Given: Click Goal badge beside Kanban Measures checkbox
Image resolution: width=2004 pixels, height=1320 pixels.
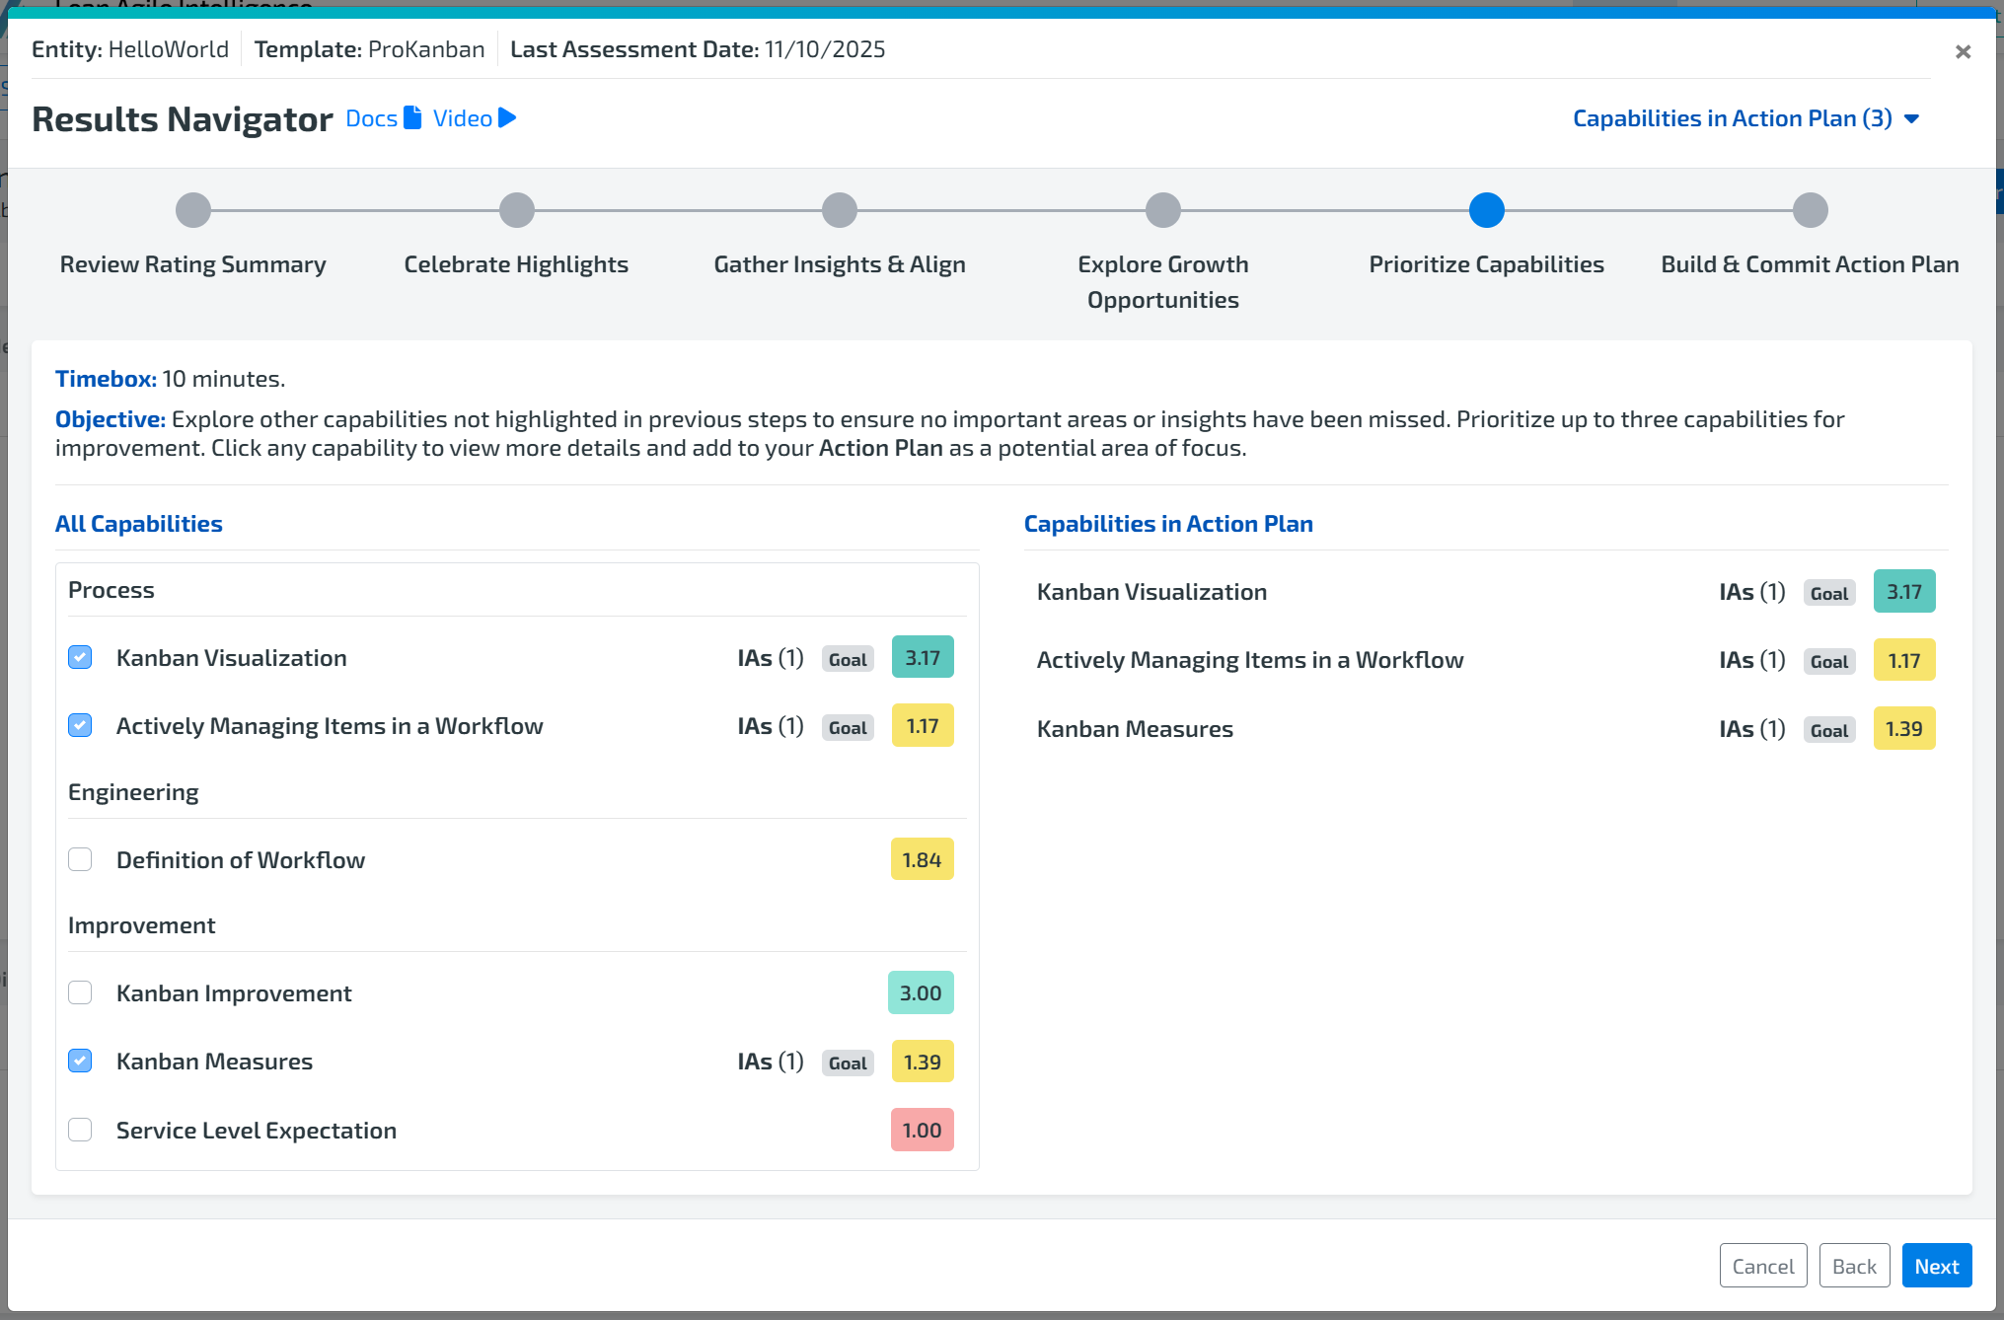Looking at the screenshot, I should (x=848, y=1063).
